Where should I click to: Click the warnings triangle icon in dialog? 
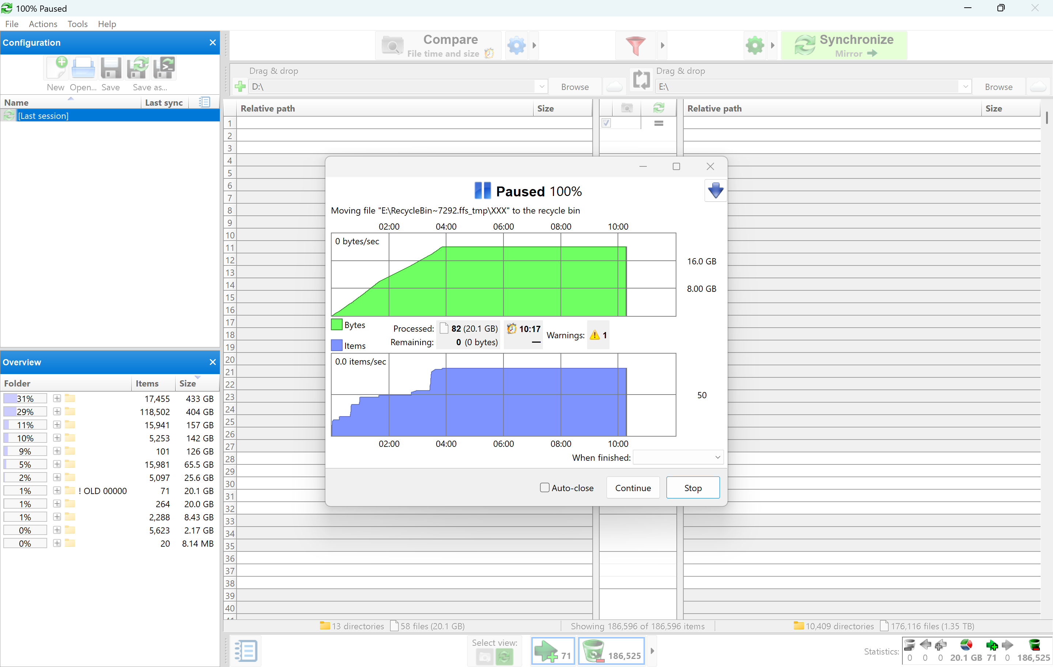pyautogui.click(x=594, y=335)
